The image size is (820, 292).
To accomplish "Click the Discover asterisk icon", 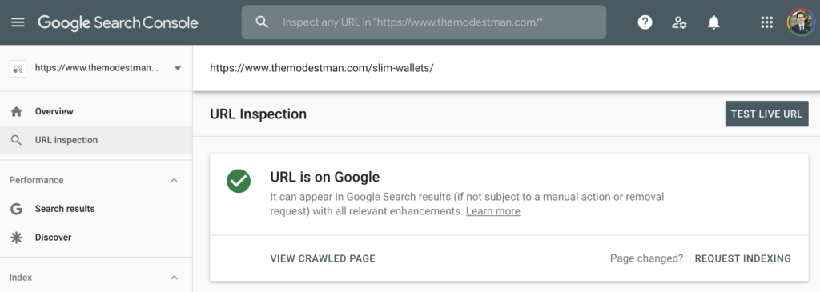I will tap(17, 237).
